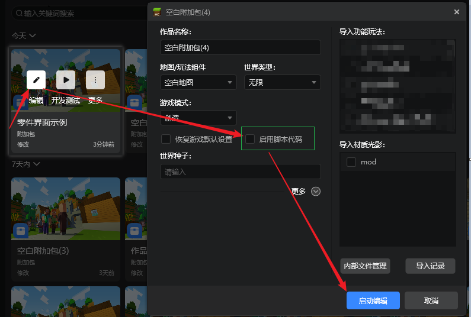
Task: Click the 零件界面示例 title text
Action: (x=41, y=122)
